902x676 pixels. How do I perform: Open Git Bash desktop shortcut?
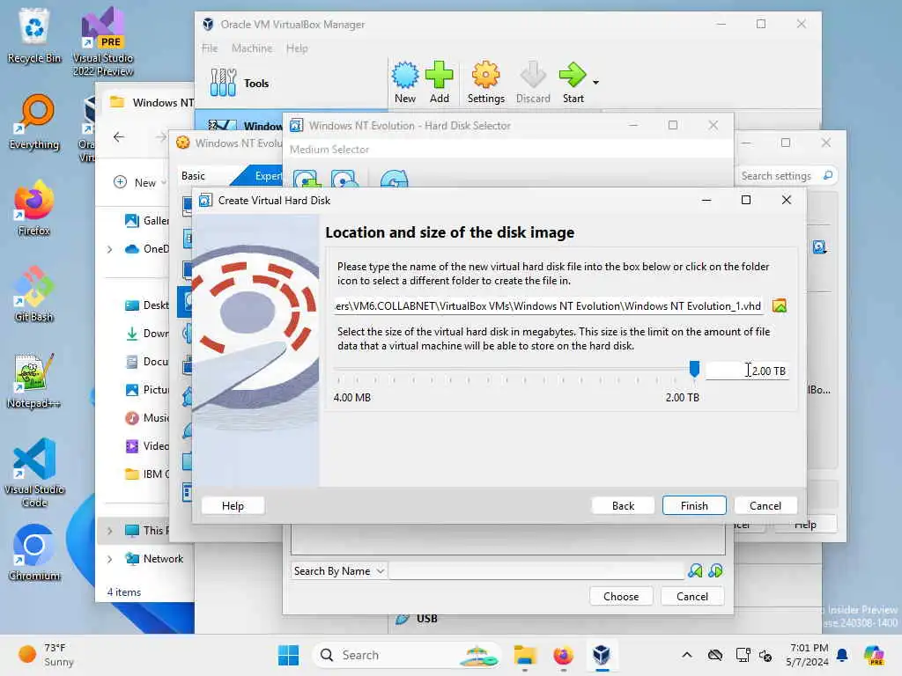coord(34,294)
